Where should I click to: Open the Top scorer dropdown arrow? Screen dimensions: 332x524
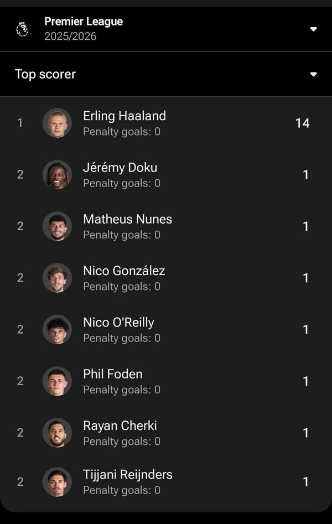(313, 74)
